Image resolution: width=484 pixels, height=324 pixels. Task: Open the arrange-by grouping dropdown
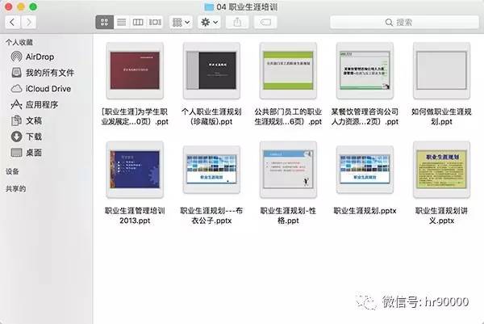pyautogui.click(x=181, y=23)
